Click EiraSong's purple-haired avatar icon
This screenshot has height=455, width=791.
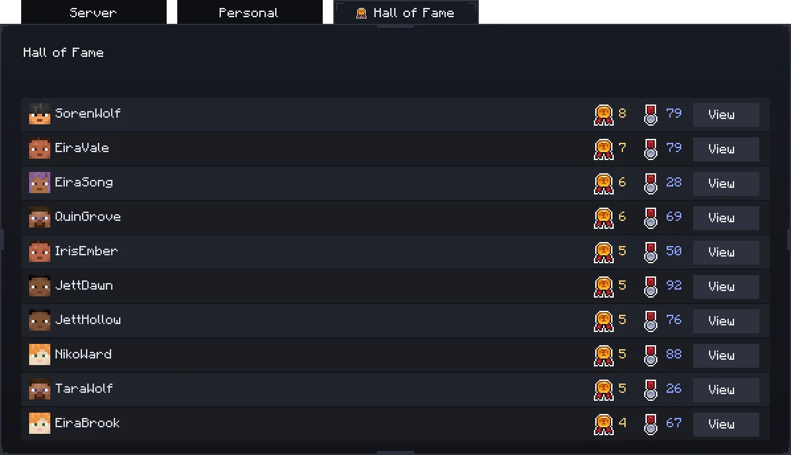click(x=40, y=183)
